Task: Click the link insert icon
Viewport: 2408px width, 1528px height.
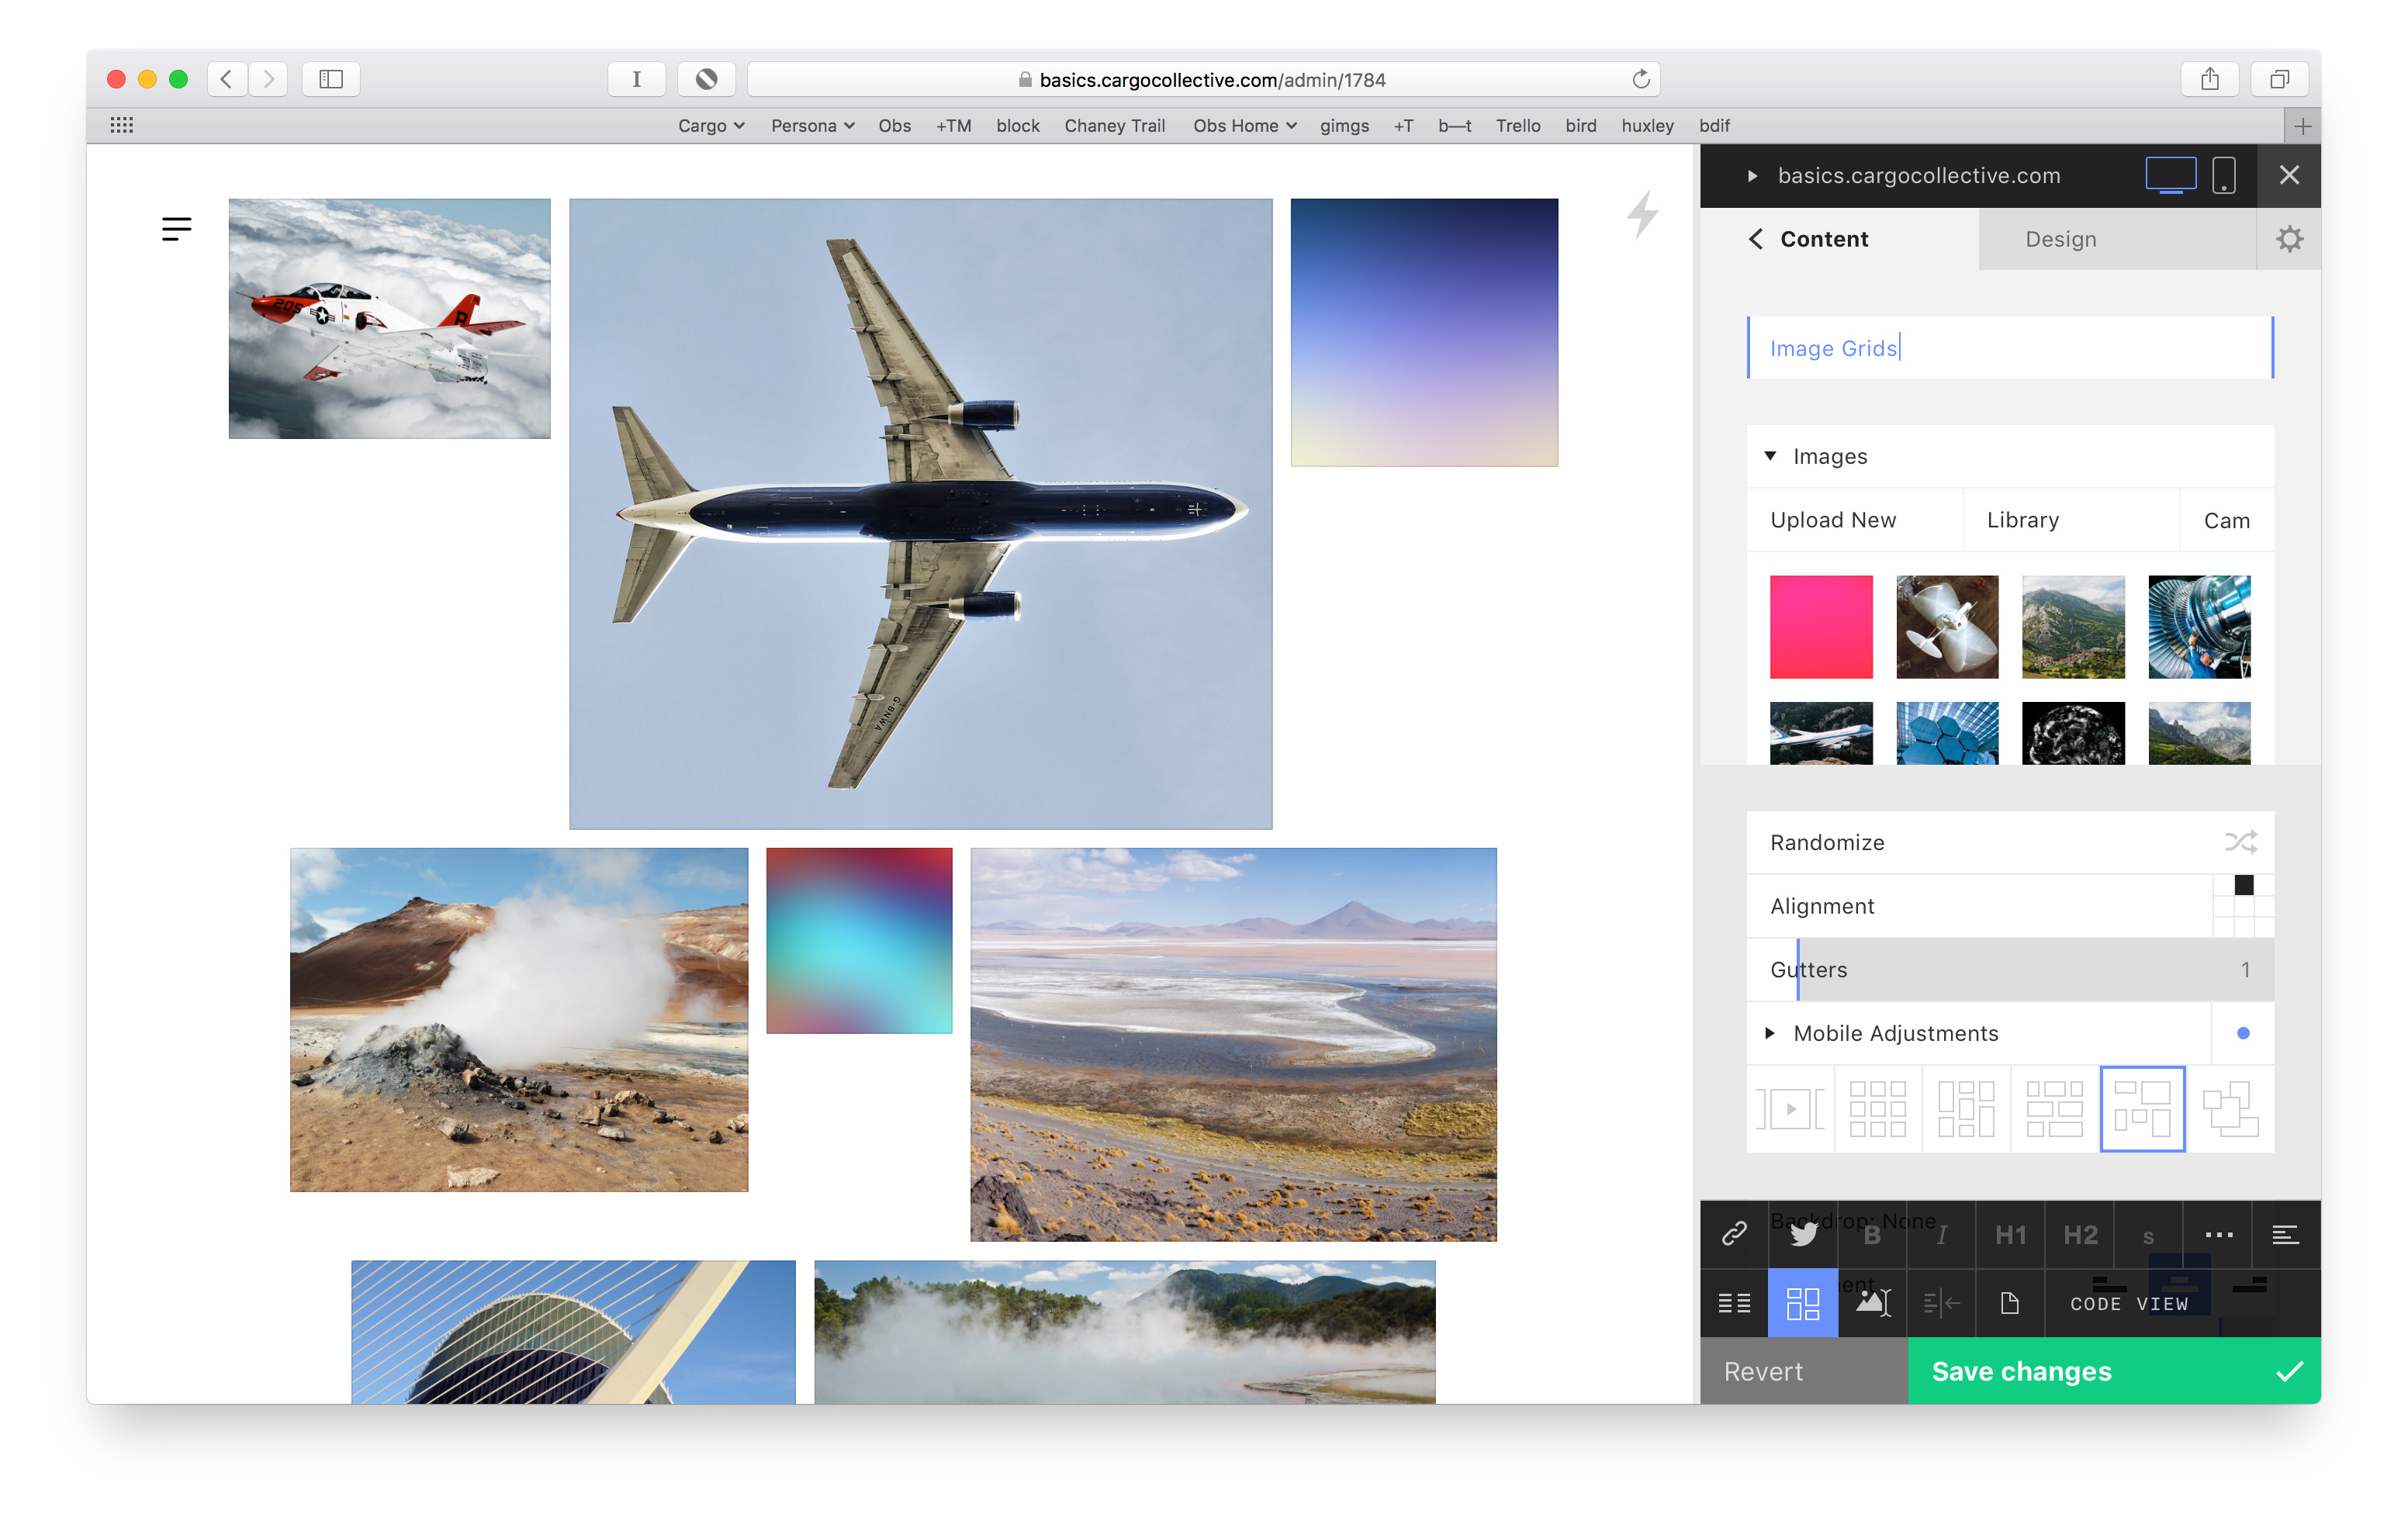Action: tap(1733, 1233)
